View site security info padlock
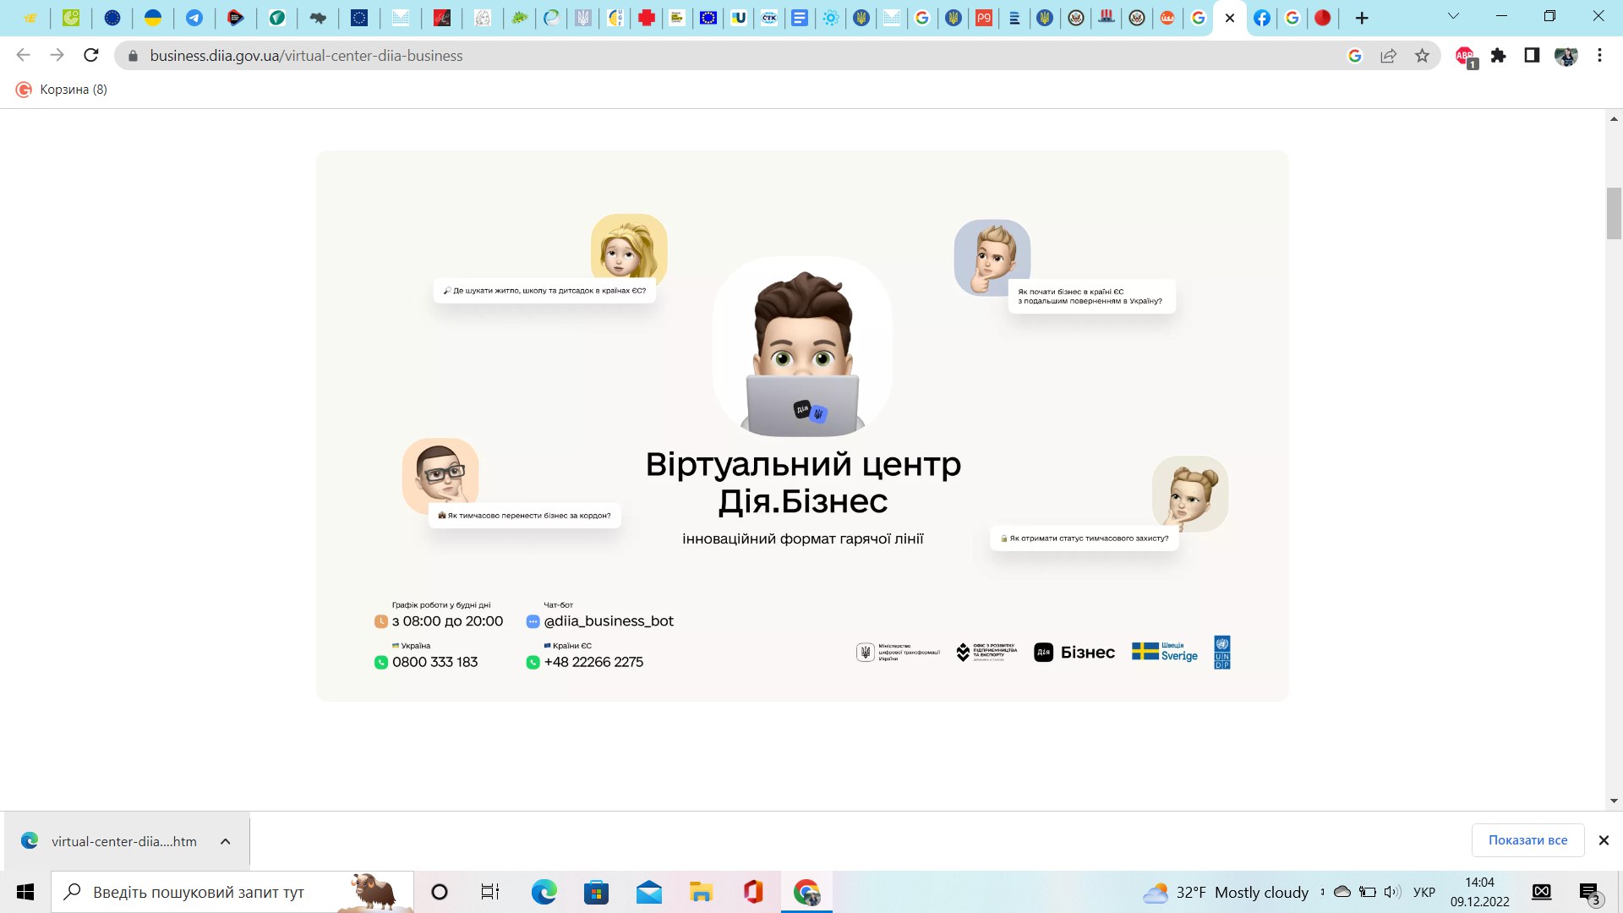 coord(133,56)
